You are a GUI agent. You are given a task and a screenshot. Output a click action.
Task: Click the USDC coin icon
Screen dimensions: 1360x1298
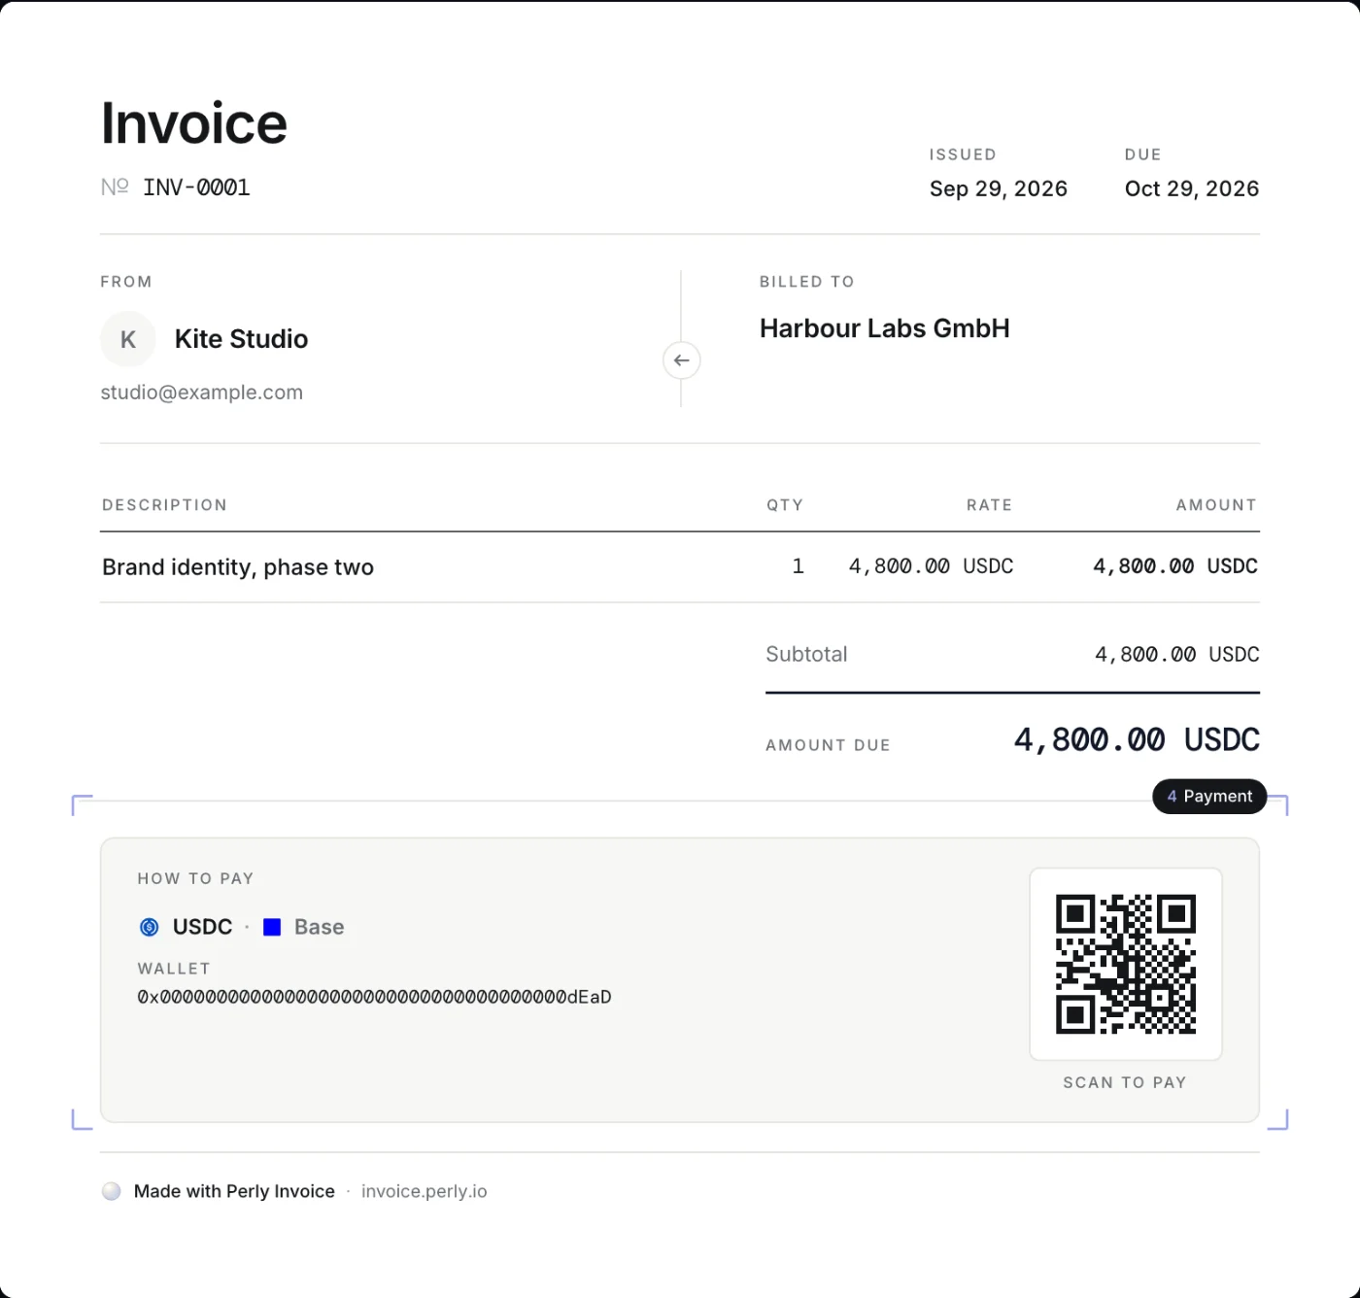(x=149, y=927)
